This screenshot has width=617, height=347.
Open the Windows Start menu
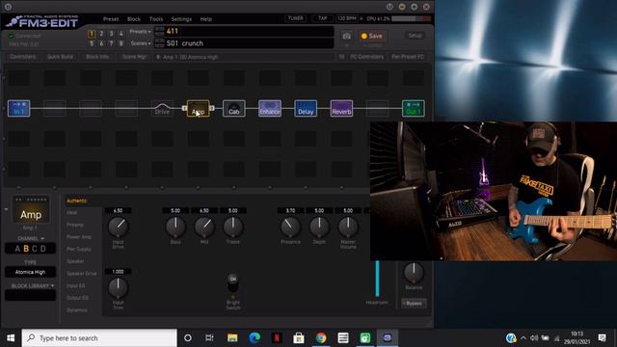11,338
